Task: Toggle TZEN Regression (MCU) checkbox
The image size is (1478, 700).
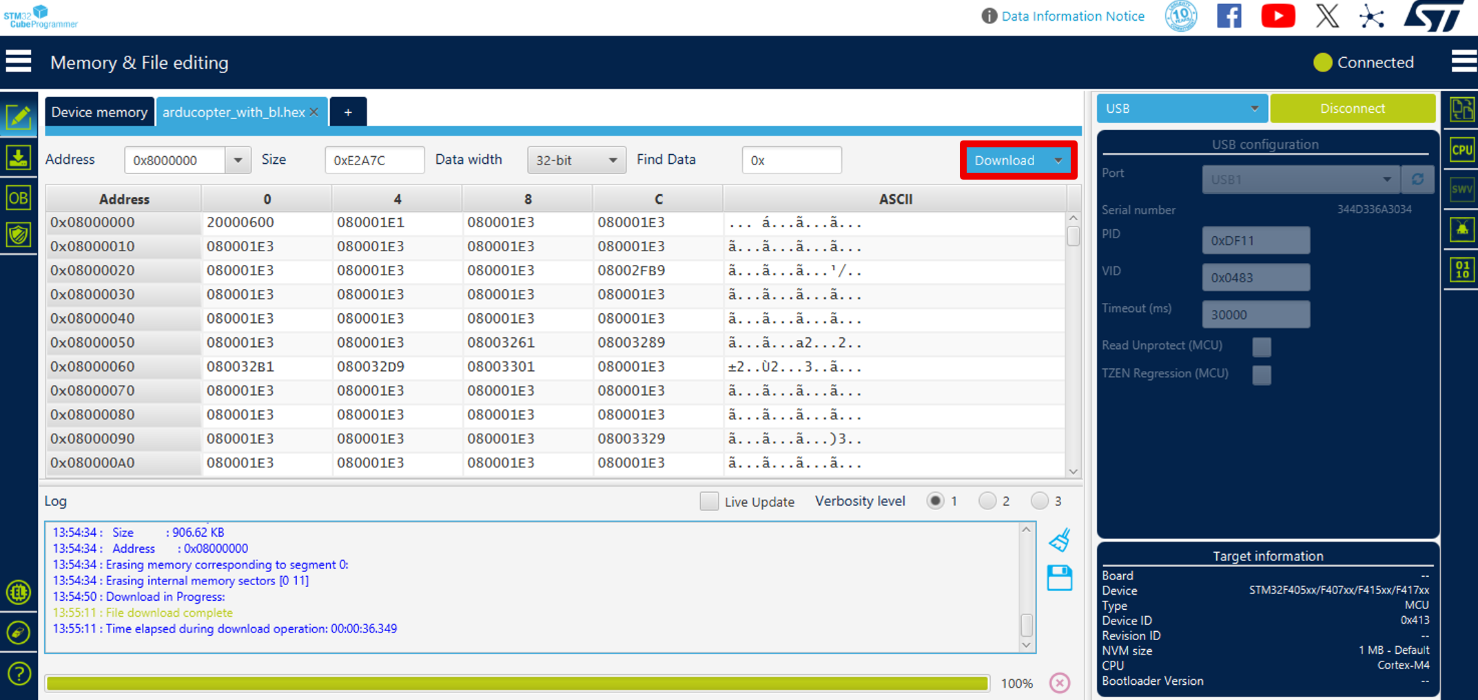Action: click(x=1262, y=374)
